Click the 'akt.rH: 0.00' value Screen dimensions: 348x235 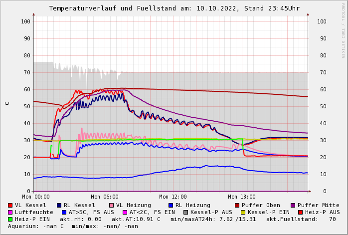coord(81,219)
